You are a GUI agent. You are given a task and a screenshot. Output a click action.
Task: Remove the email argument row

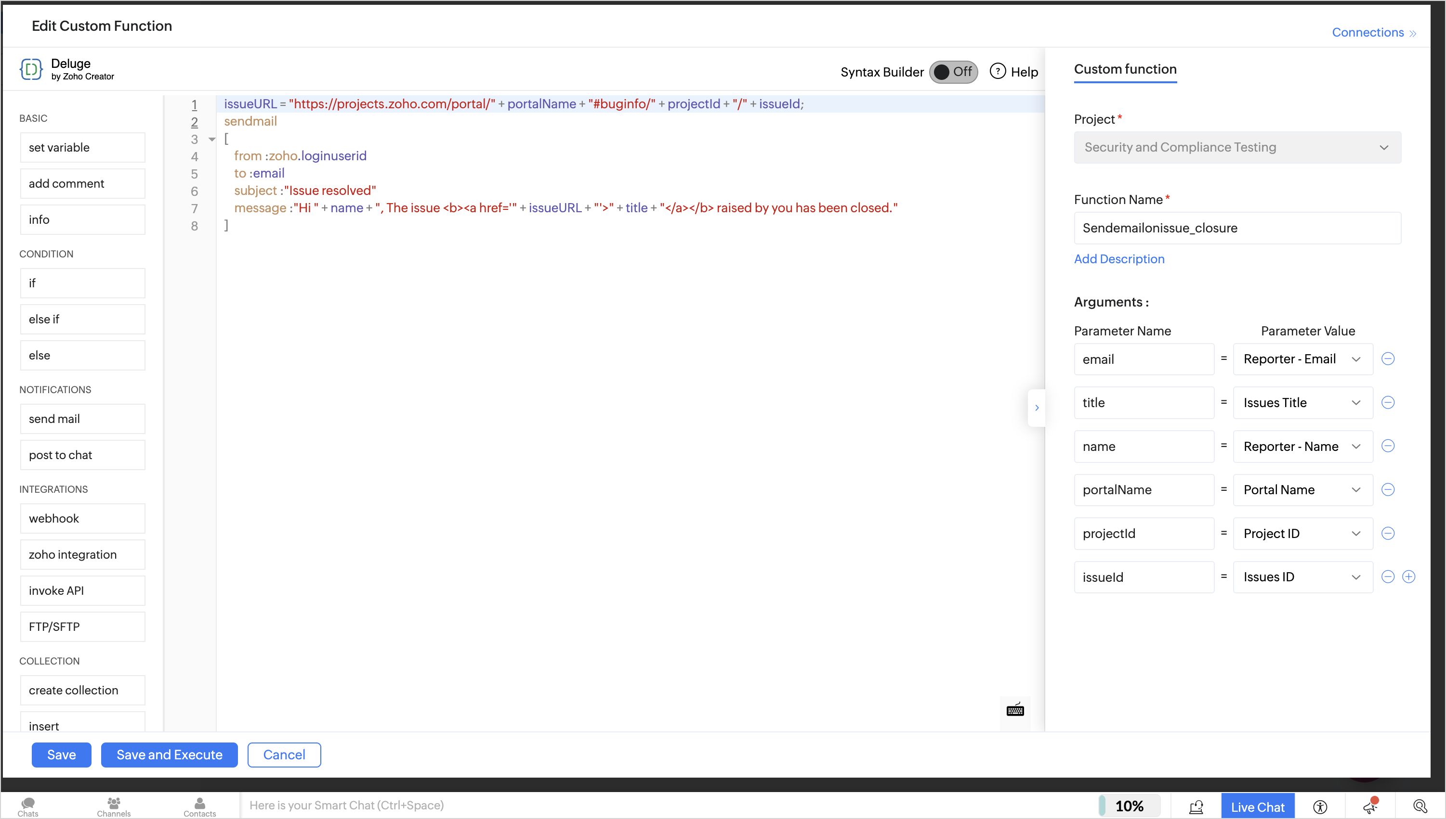(x=1388, y=359)
